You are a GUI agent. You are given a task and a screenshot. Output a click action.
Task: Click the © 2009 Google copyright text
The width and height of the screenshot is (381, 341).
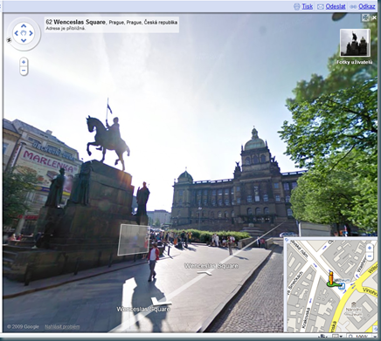point(23,327)
